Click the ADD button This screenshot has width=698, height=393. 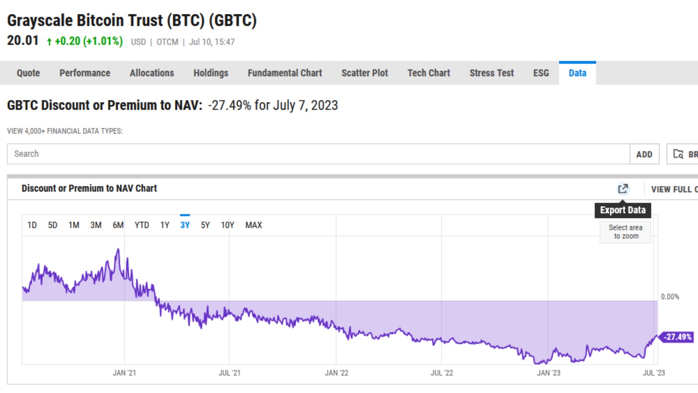[644, 154]
